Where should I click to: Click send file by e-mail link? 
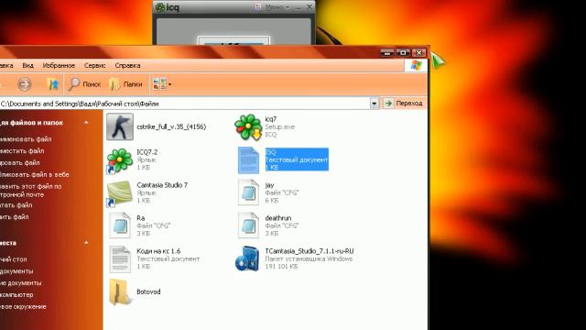tap(30, 190)
